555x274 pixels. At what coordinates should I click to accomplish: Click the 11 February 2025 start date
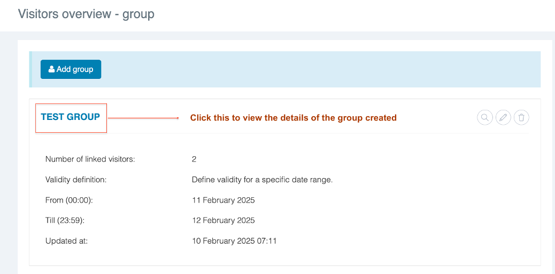223,200
